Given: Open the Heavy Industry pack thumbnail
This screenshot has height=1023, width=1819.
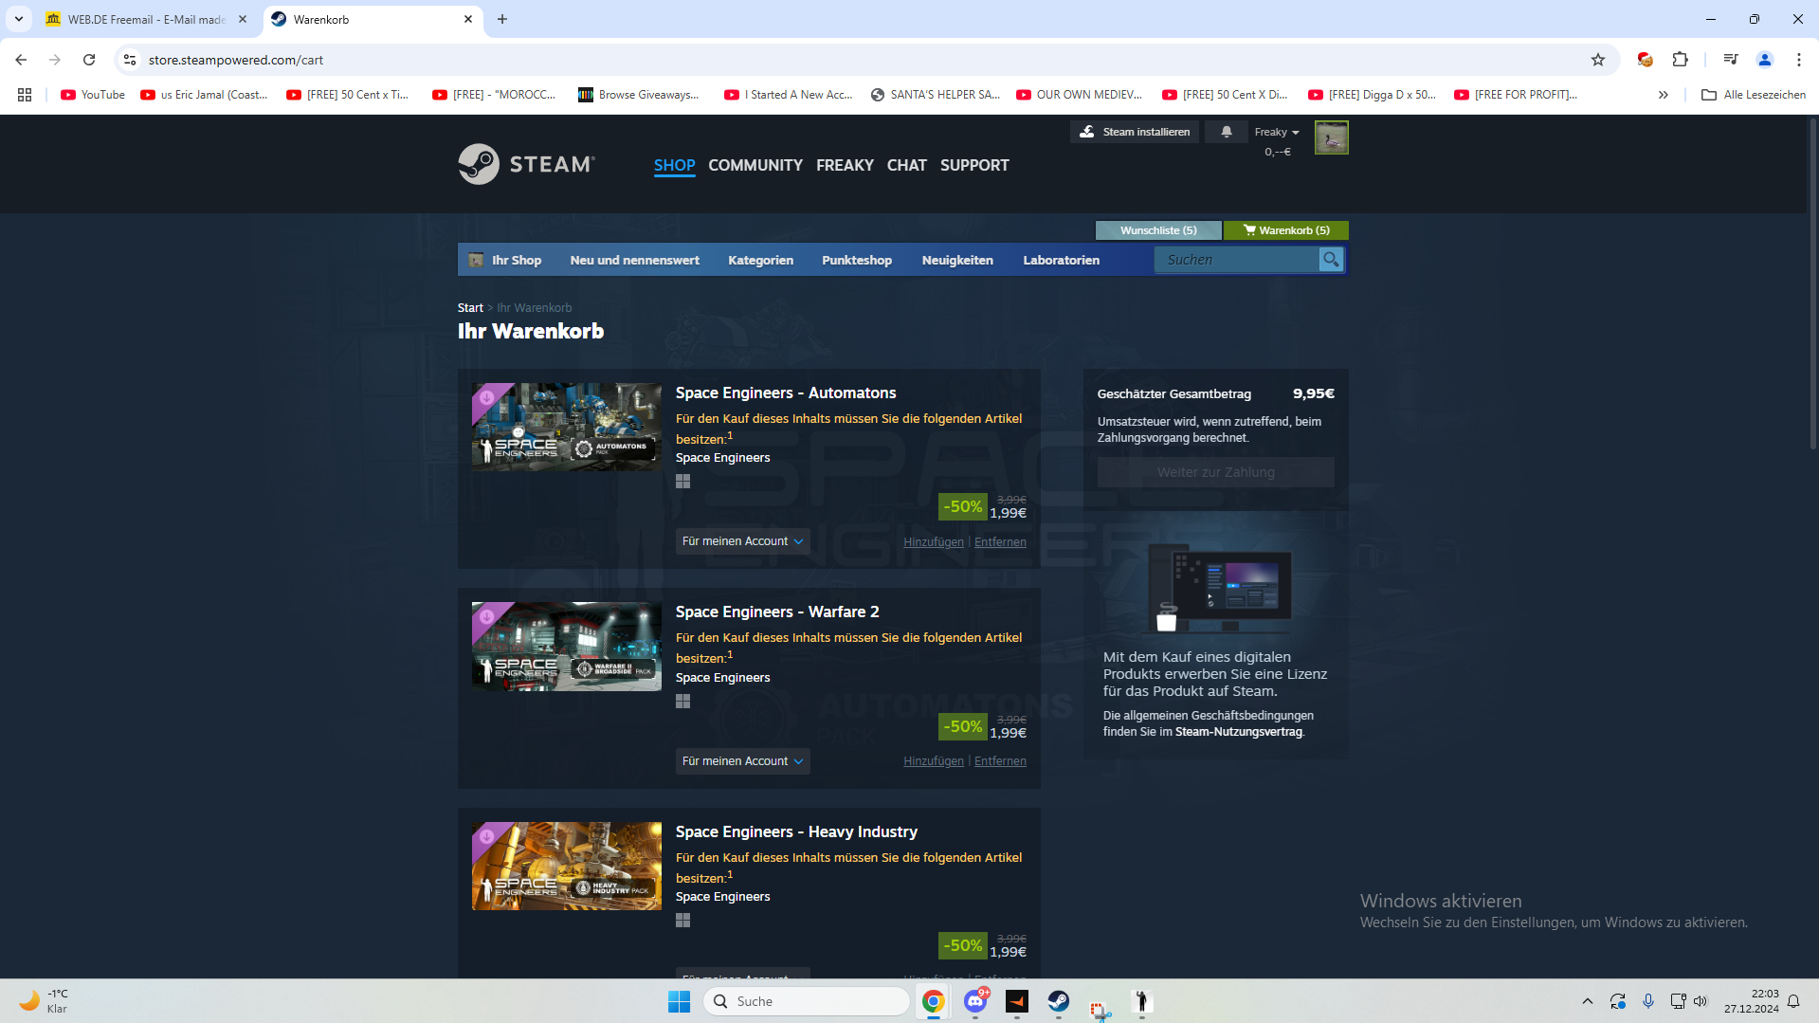Looking at the screenshot, I should [x=567, y=867].
